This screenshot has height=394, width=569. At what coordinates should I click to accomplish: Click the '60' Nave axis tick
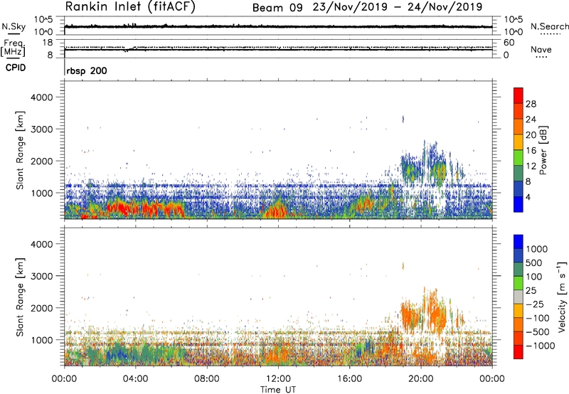coord(509,43)
